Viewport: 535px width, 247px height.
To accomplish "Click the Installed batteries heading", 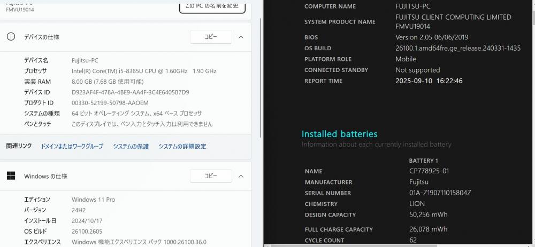I will click(340, 134).
